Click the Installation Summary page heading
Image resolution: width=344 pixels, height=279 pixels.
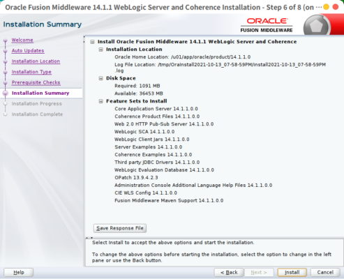(x=43, y=24)
